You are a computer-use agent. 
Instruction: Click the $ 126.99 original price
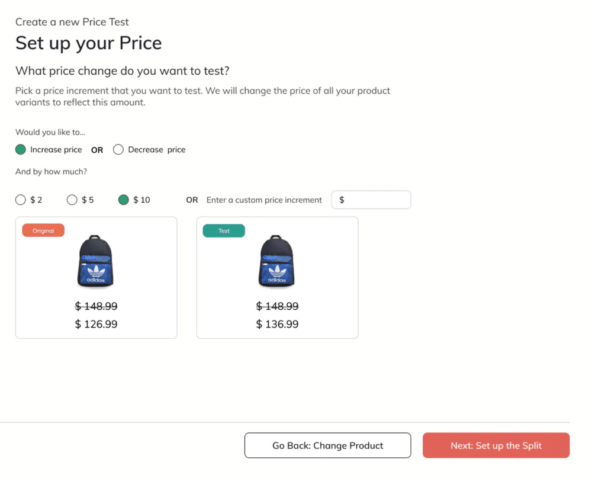click(96, 324)
